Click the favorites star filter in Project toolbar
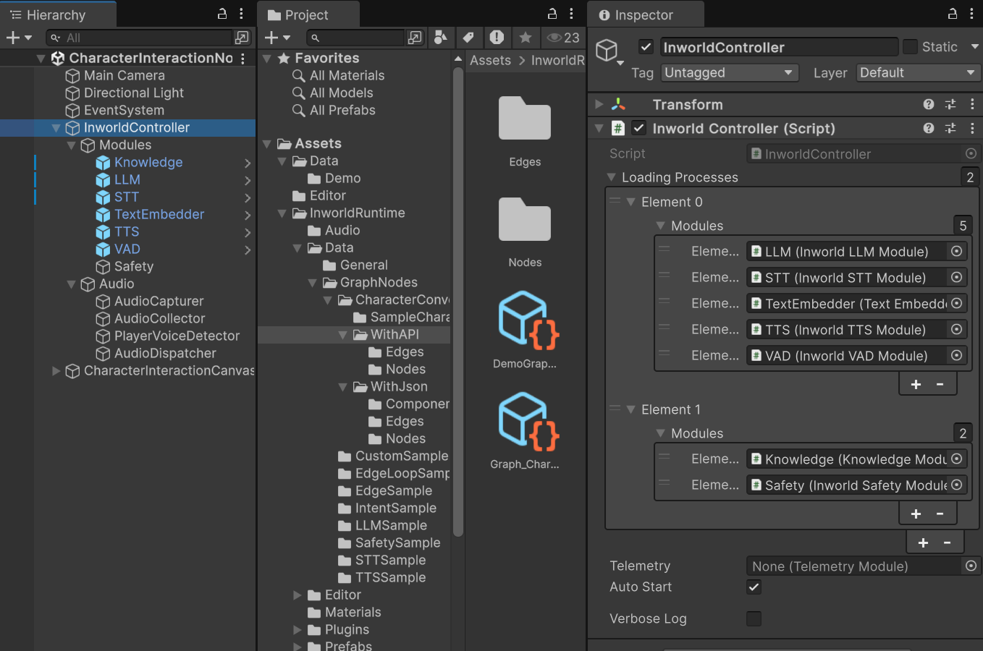The height and width of the screenshot is (651, 983). coord(526,38)
